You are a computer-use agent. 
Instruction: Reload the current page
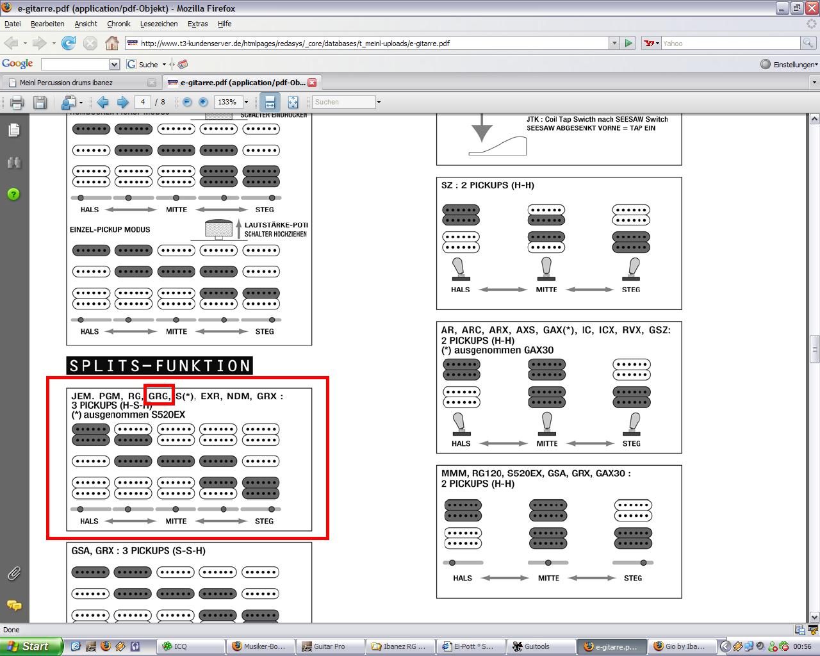pos(69,43)
